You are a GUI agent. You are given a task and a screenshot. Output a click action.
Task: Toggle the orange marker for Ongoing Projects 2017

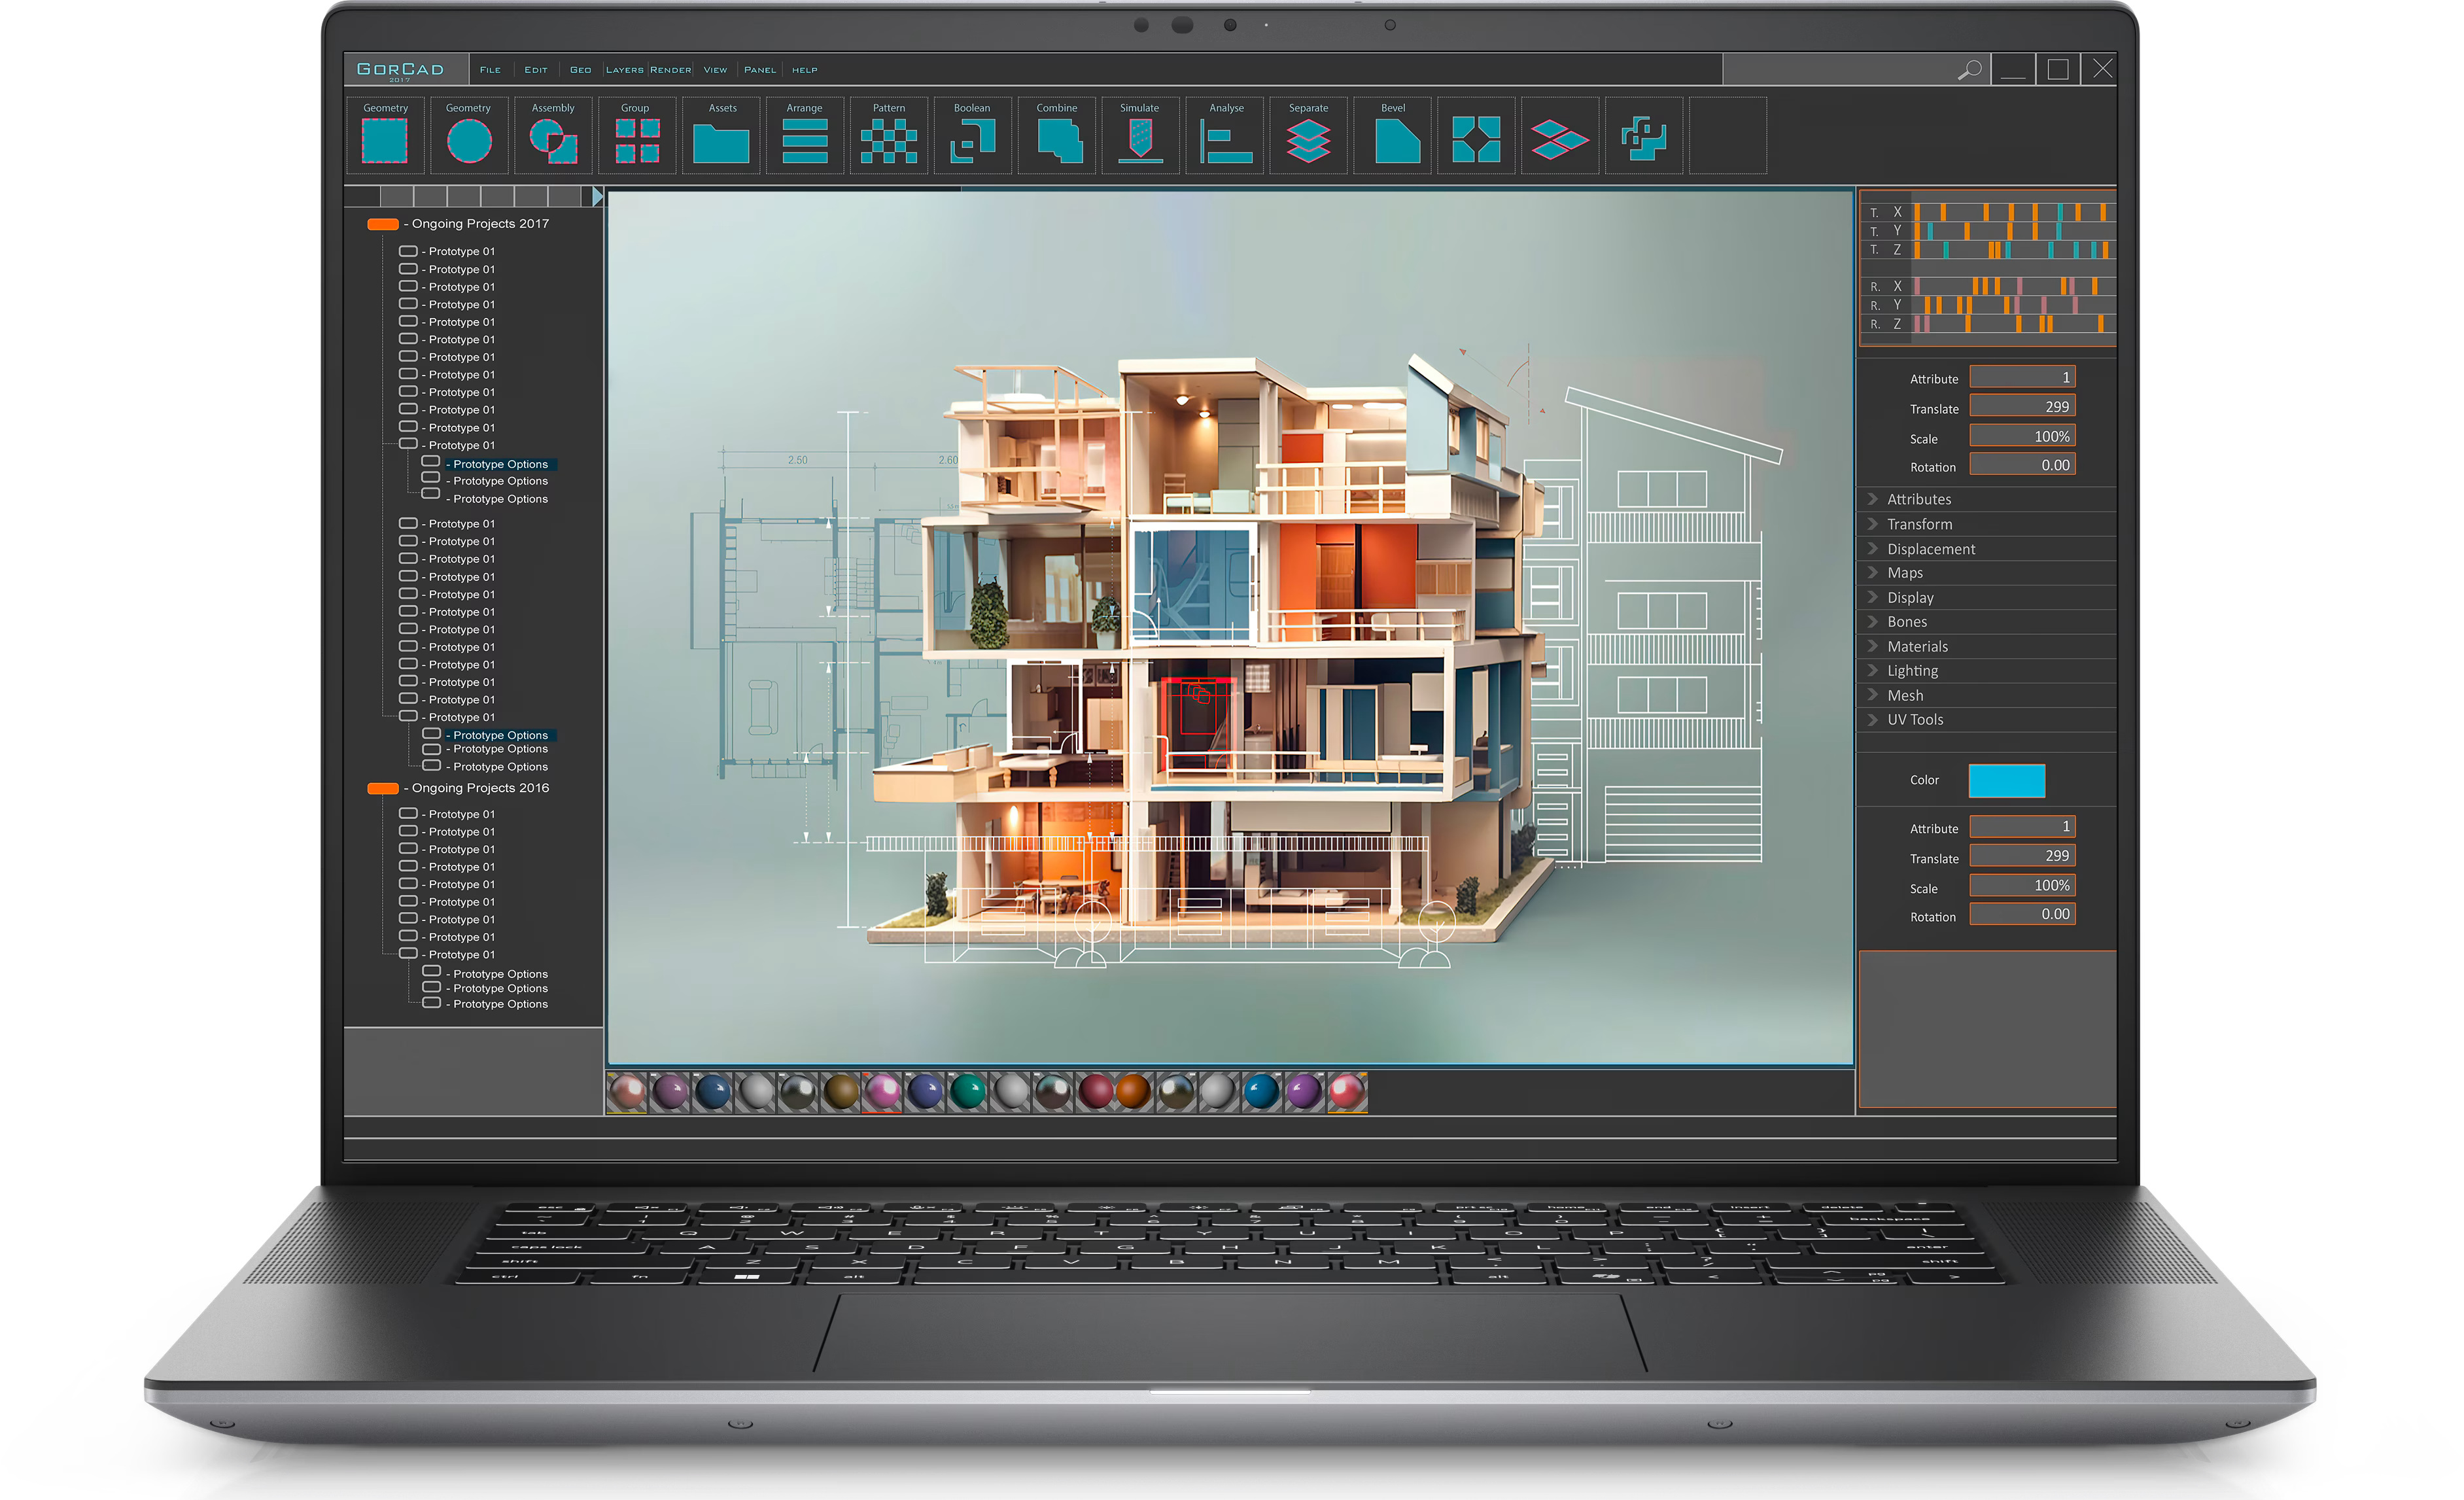pos(383,224)
